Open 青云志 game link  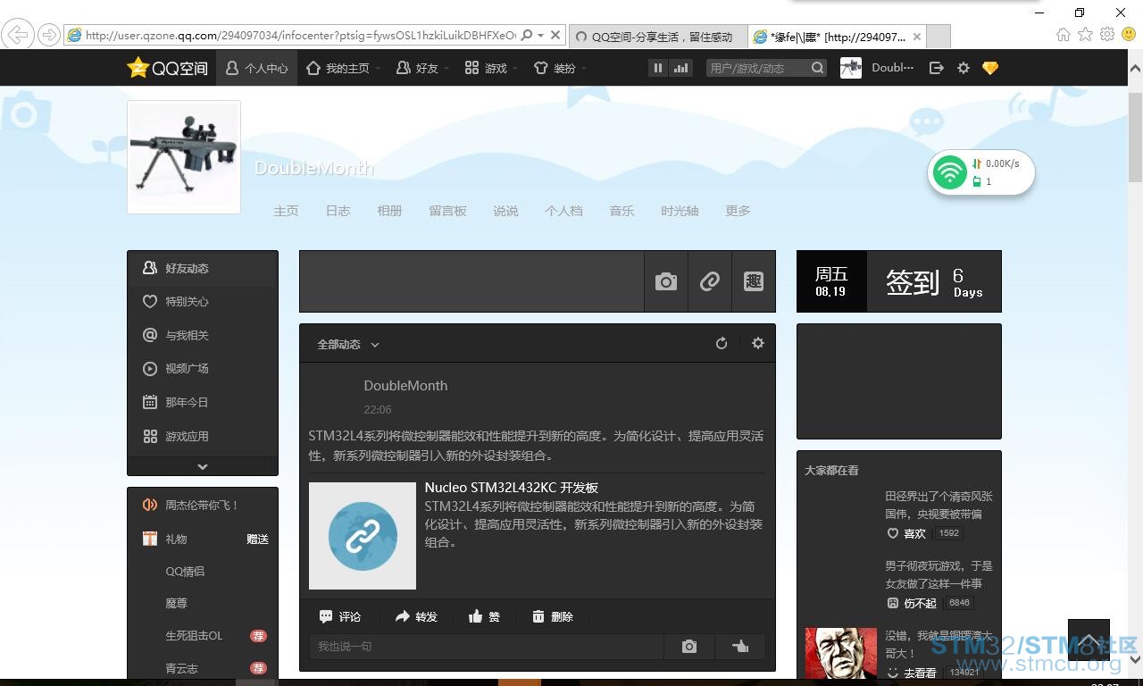(181, 668)
